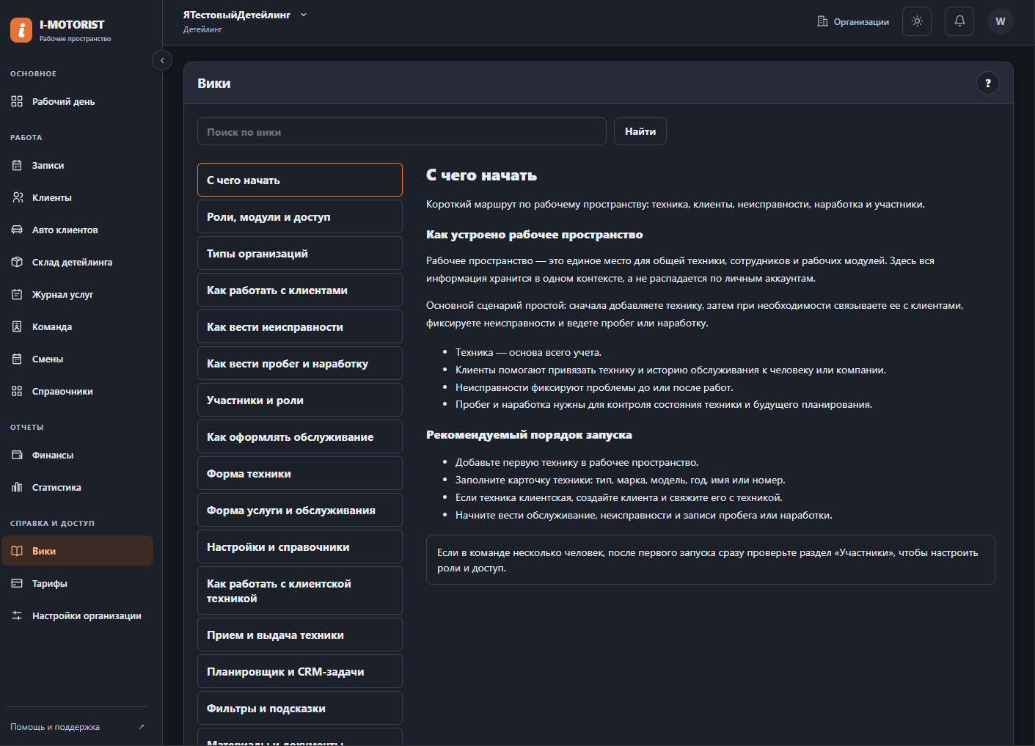Open the W user avatar menu
This screenshot has width=1035, height=746.
tap(1001, 21)
